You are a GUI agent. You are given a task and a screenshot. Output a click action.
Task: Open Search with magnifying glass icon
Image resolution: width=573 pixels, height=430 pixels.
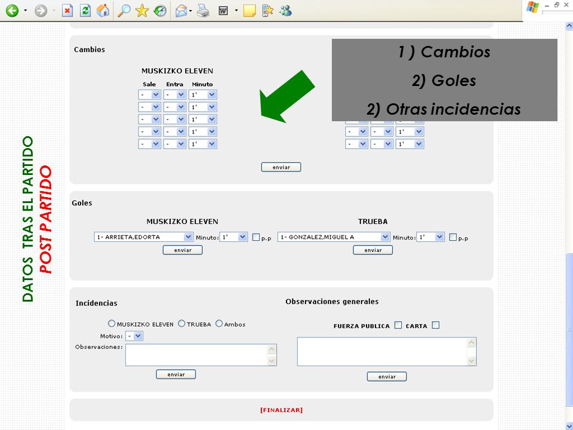[124, 11]
